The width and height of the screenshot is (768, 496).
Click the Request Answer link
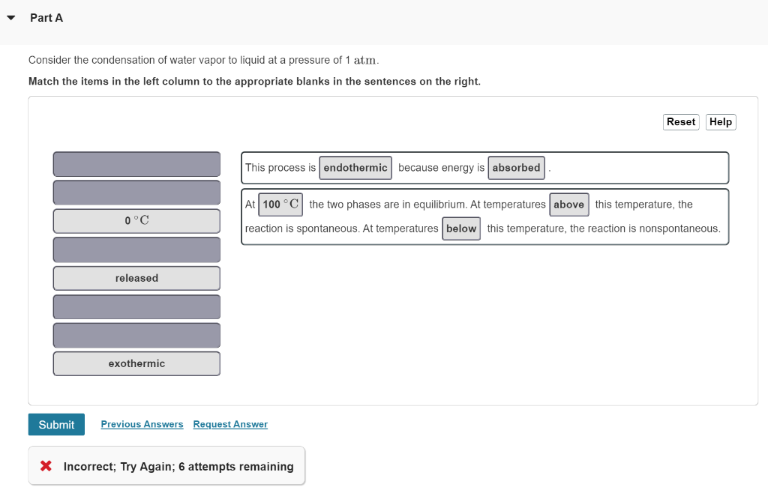(x=230, y=424)
